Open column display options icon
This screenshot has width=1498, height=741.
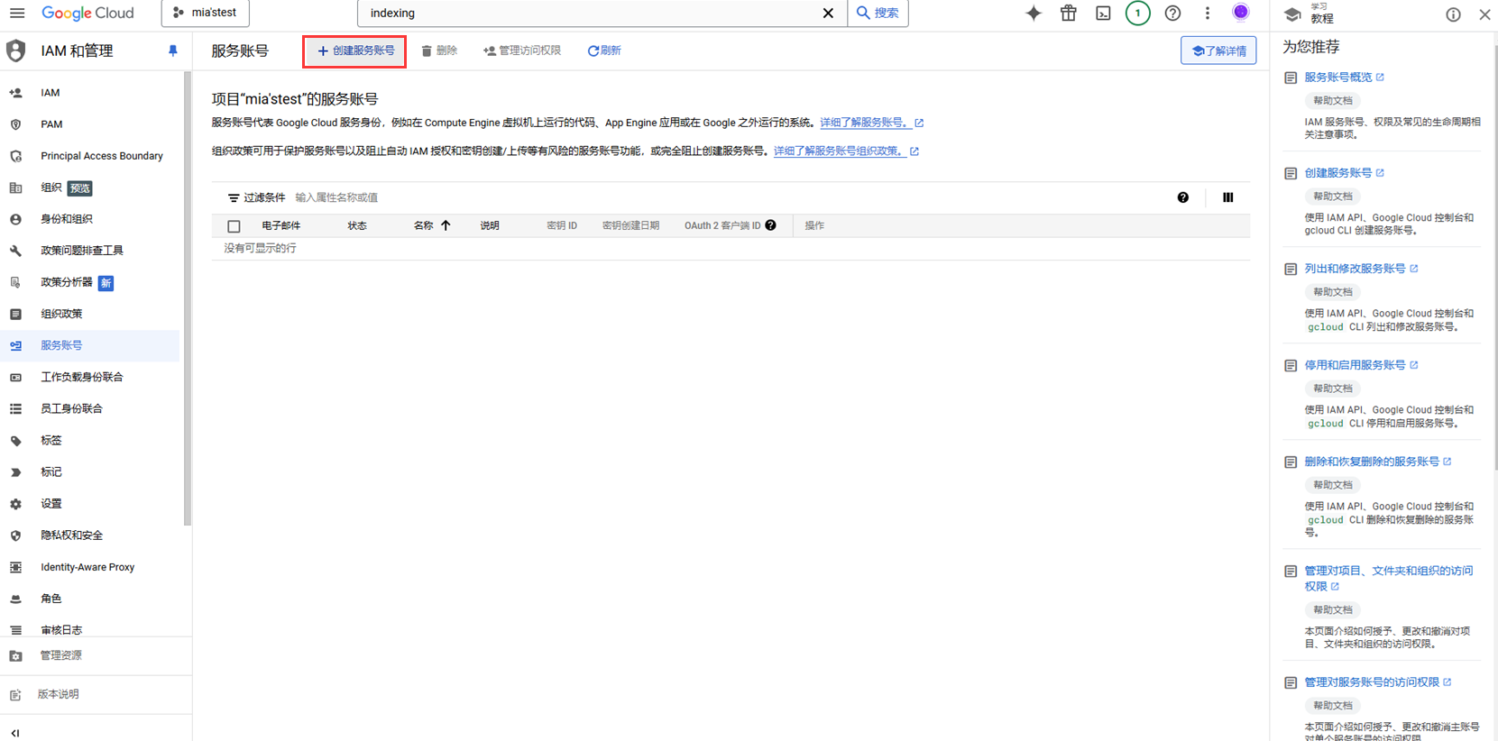pos(1227,197)
